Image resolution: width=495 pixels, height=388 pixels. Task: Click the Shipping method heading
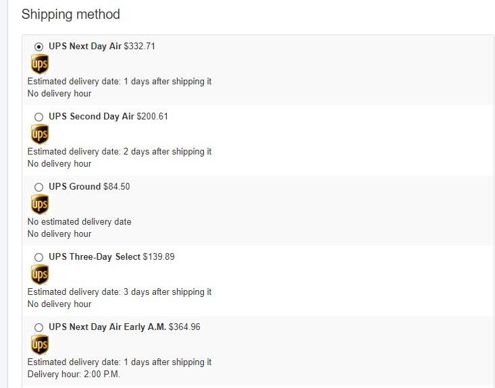70,14
